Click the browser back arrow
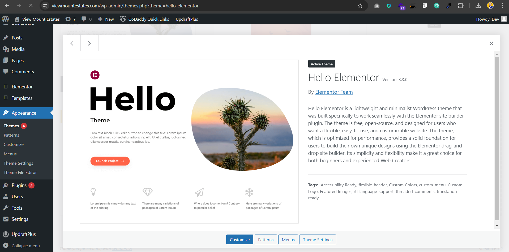 click(7, 6)
